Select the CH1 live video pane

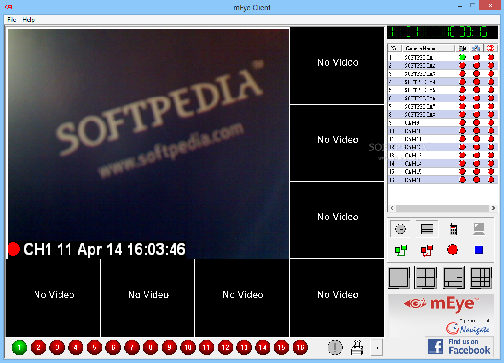click(148, 144)
